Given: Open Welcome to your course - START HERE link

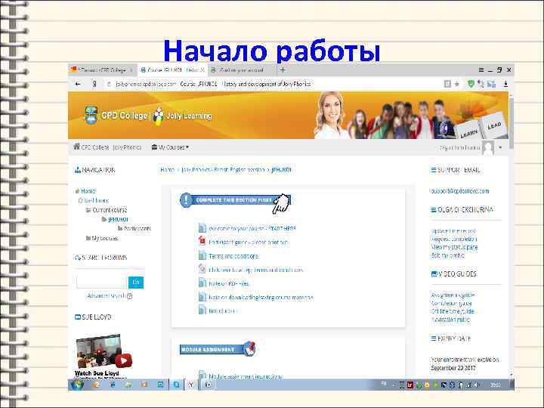Looking at the screenshot, I should click(x=252, y=229).
